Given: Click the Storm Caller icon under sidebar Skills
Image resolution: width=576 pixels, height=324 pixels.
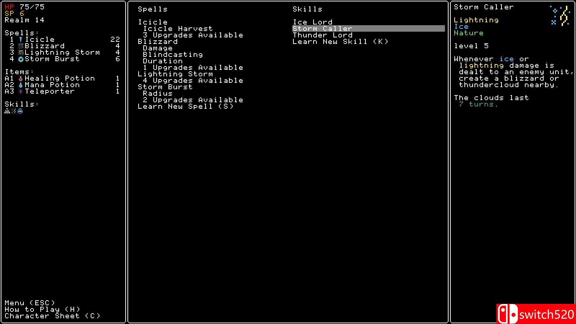Looking at the screenshot, I should (14, 111).
